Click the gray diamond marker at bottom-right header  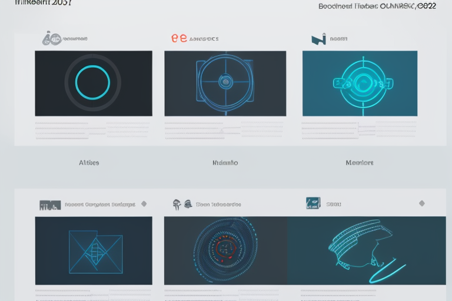pyautogui.click(x=421, y=203)
